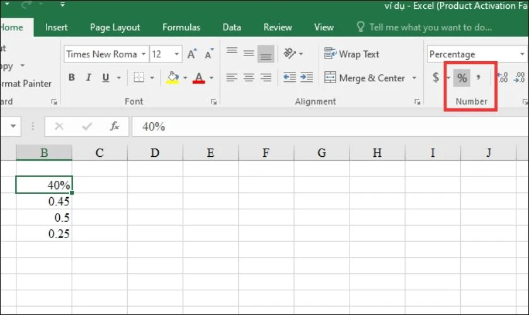Click the Increase Decimal icon
Screen dimensions: 529x315
[503, 78]
